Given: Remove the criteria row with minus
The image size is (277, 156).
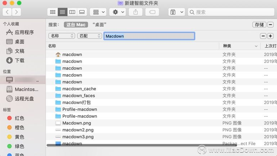Looking at the screenshot, I should [x=263, y=36].
